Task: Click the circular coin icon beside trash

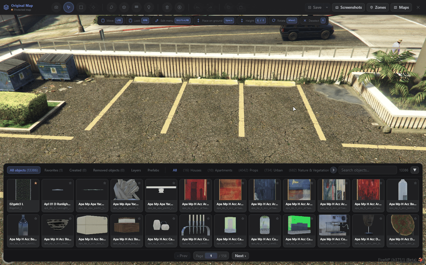Action: click(x=180, y=7)
